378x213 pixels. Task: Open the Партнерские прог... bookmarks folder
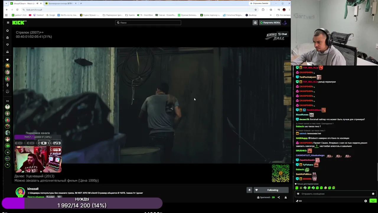coord(113,15)
